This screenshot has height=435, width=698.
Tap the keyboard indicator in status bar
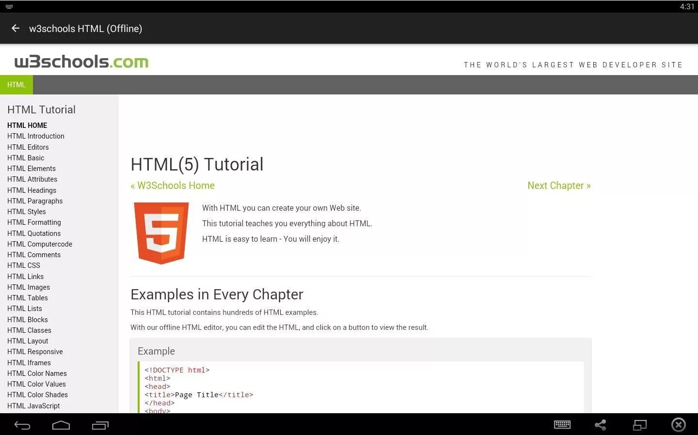pyautogui.click(x=9, y=6)
